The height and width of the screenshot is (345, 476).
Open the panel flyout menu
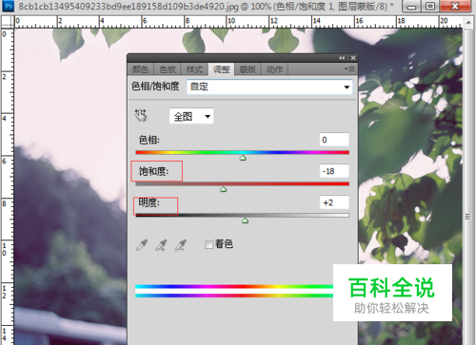click(349, 68)
